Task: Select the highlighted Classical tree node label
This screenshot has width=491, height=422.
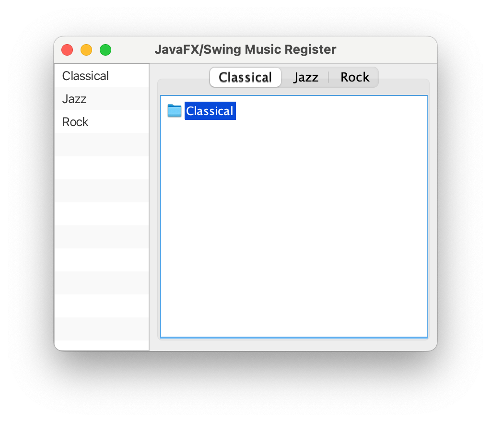Action: (210, 111)
